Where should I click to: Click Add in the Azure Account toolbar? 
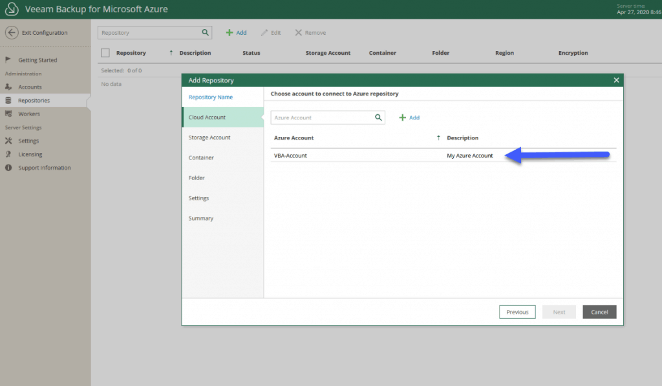[x=409, y=117]
